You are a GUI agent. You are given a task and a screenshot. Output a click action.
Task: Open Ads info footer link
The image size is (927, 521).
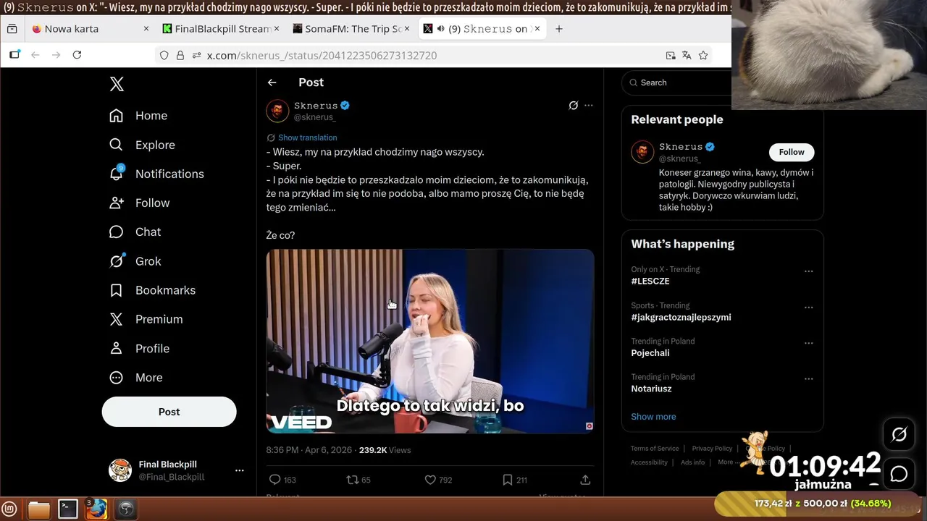(x=692, y=462)
